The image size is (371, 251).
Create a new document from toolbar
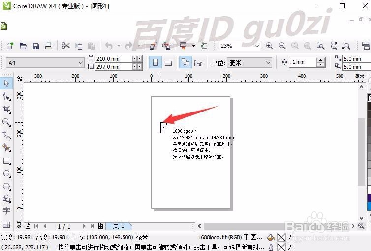[x=10, y=46]
